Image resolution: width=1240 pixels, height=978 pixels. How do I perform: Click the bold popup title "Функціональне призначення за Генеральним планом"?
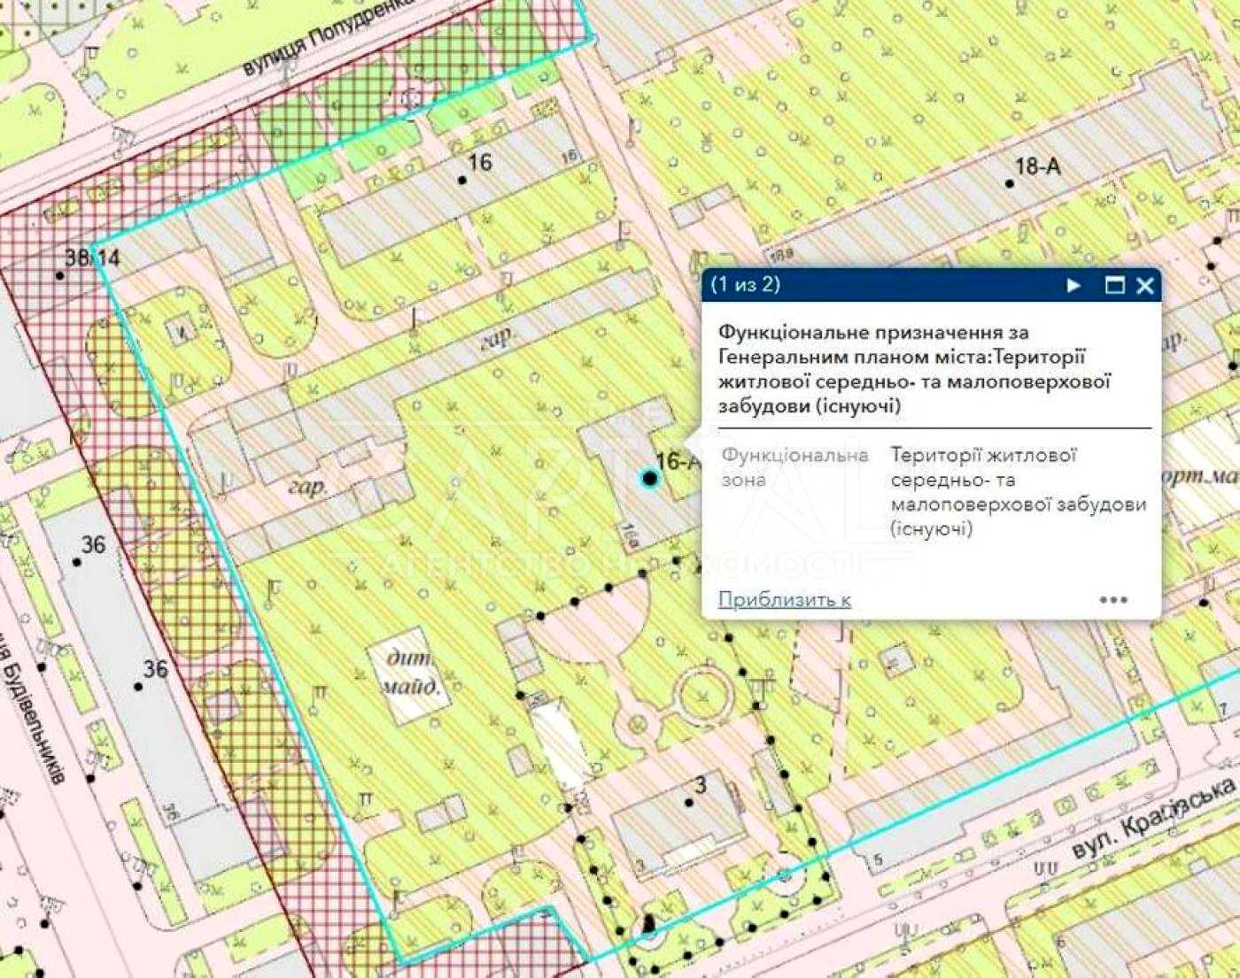coord(914,369)
